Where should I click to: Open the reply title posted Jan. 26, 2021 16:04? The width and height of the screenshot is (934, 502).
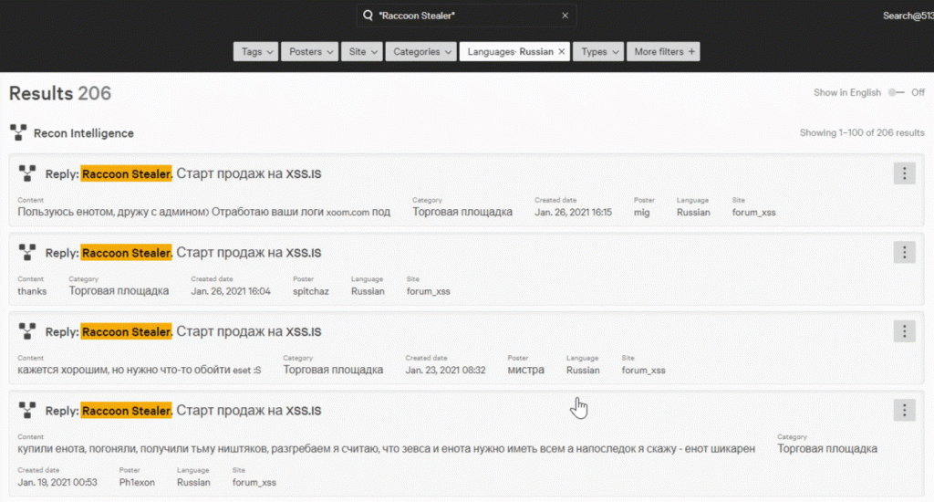point(182,253)
